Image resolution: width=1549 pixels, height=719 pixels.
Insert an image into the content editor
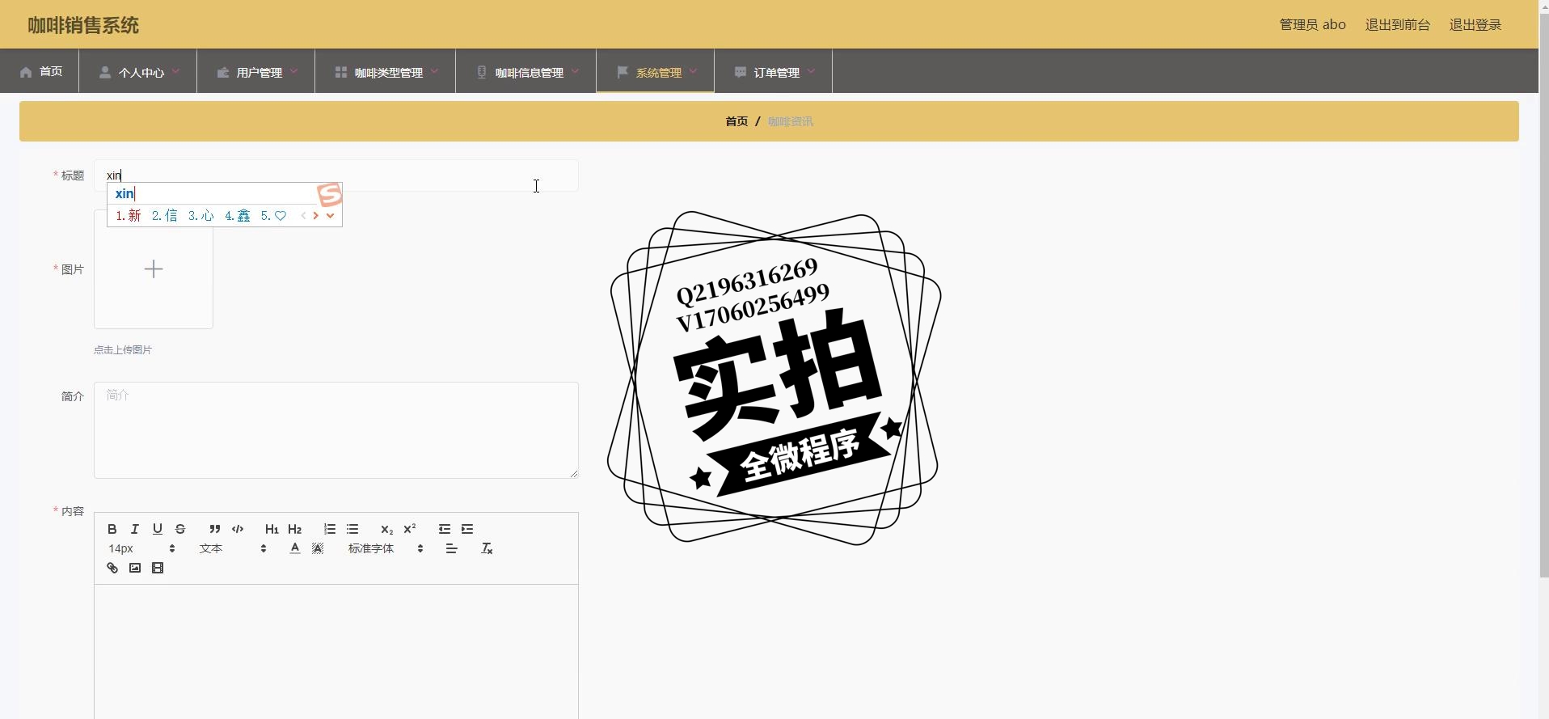pyautogui.click(x=135, y=568)
